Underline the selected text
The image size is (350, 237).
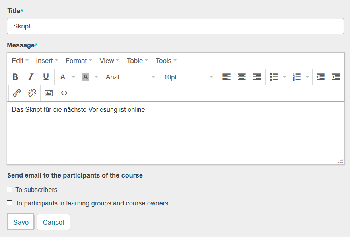tap(46, 77)
